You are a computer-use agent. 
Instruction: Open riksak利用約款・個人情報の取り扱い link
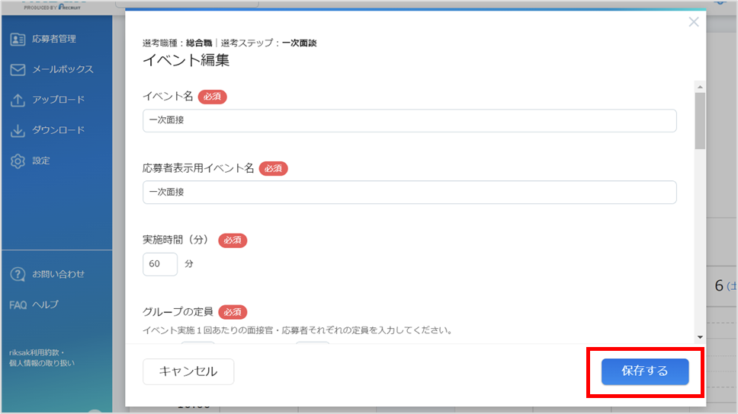coord(42,358)
